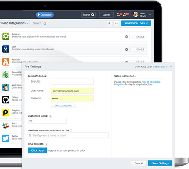Open the three-dots more options button
Viewport: 189px width, 169px height.
(x=117, y=23)
